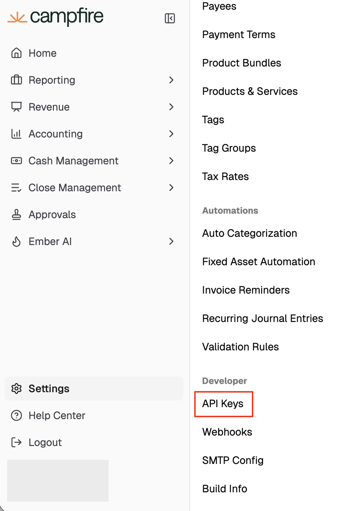Click the Logout arrow icon
This screenshot has width=342, height=511.
pos(16,442)
